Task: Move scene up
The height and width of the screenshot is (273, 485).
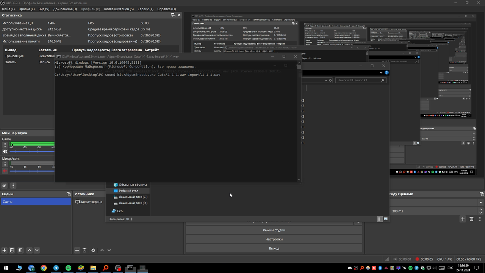Action: pos(29,250)
